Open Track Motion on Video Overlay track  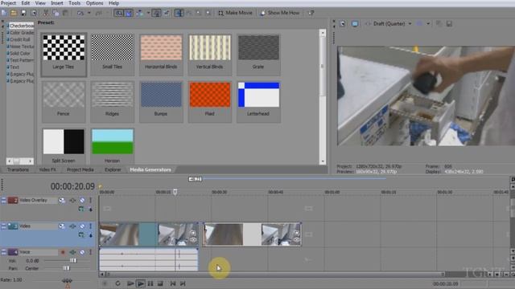(x=62, y=200)
